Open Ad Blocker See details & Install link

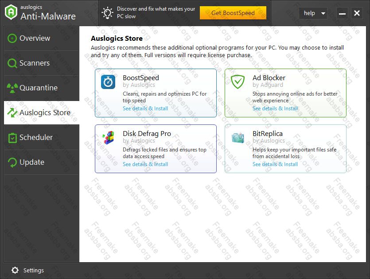275,108
